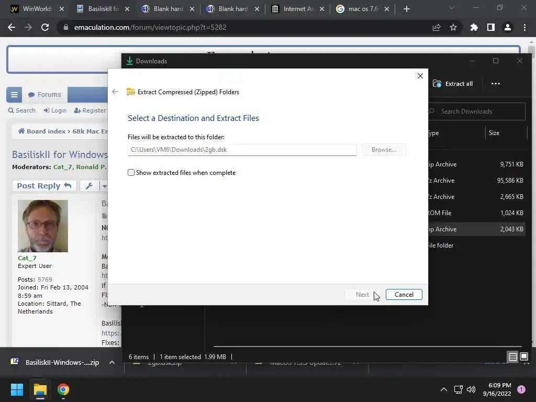Open the See more ellipsis menu in Downloads
Image resolution: width=536 pixels, height=402 pixels.
click(495, 84)
